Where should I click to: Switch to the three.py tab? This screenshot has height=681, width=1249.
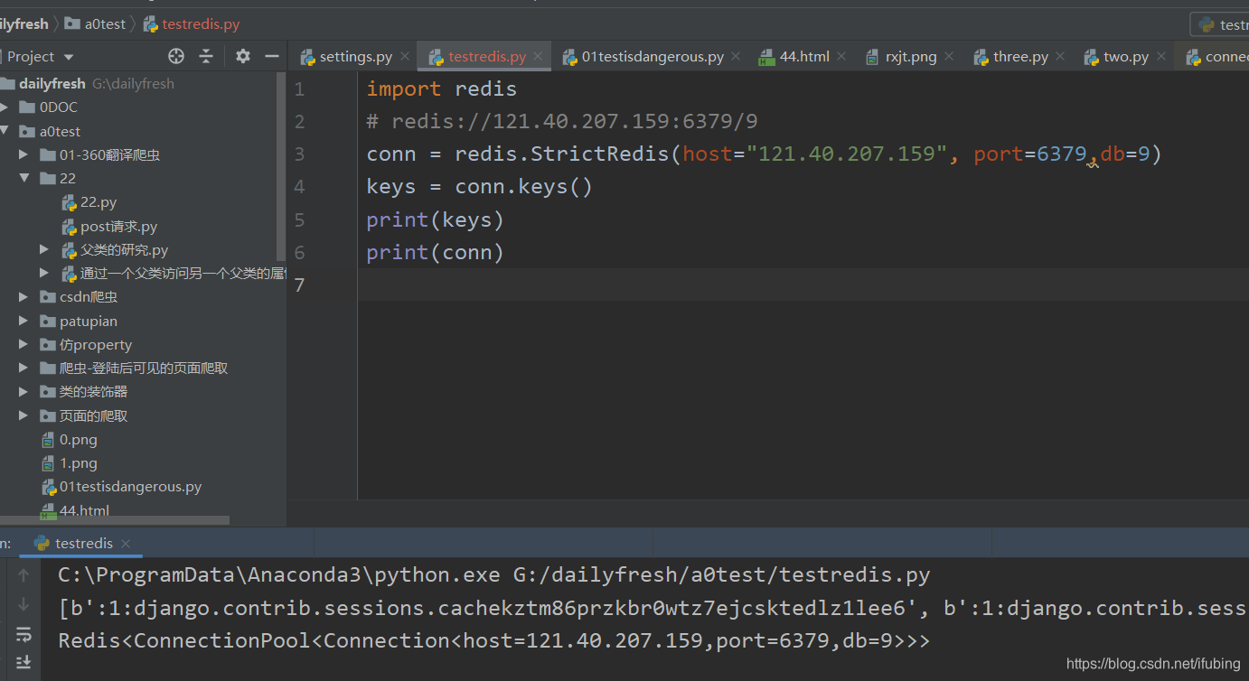1019,56
